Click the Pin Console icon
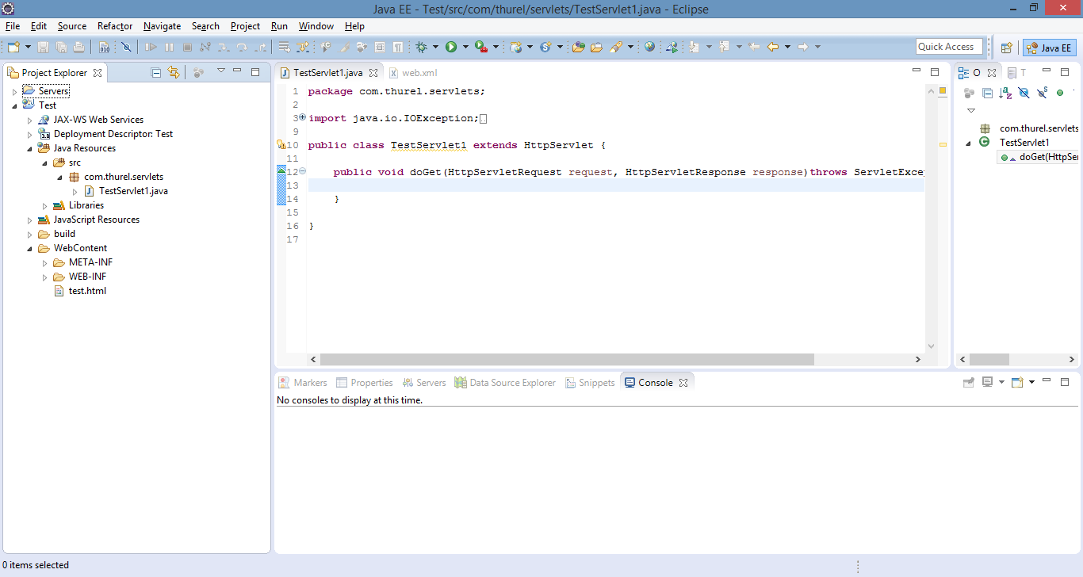The image size is (1083, 577). click(968, 382)
